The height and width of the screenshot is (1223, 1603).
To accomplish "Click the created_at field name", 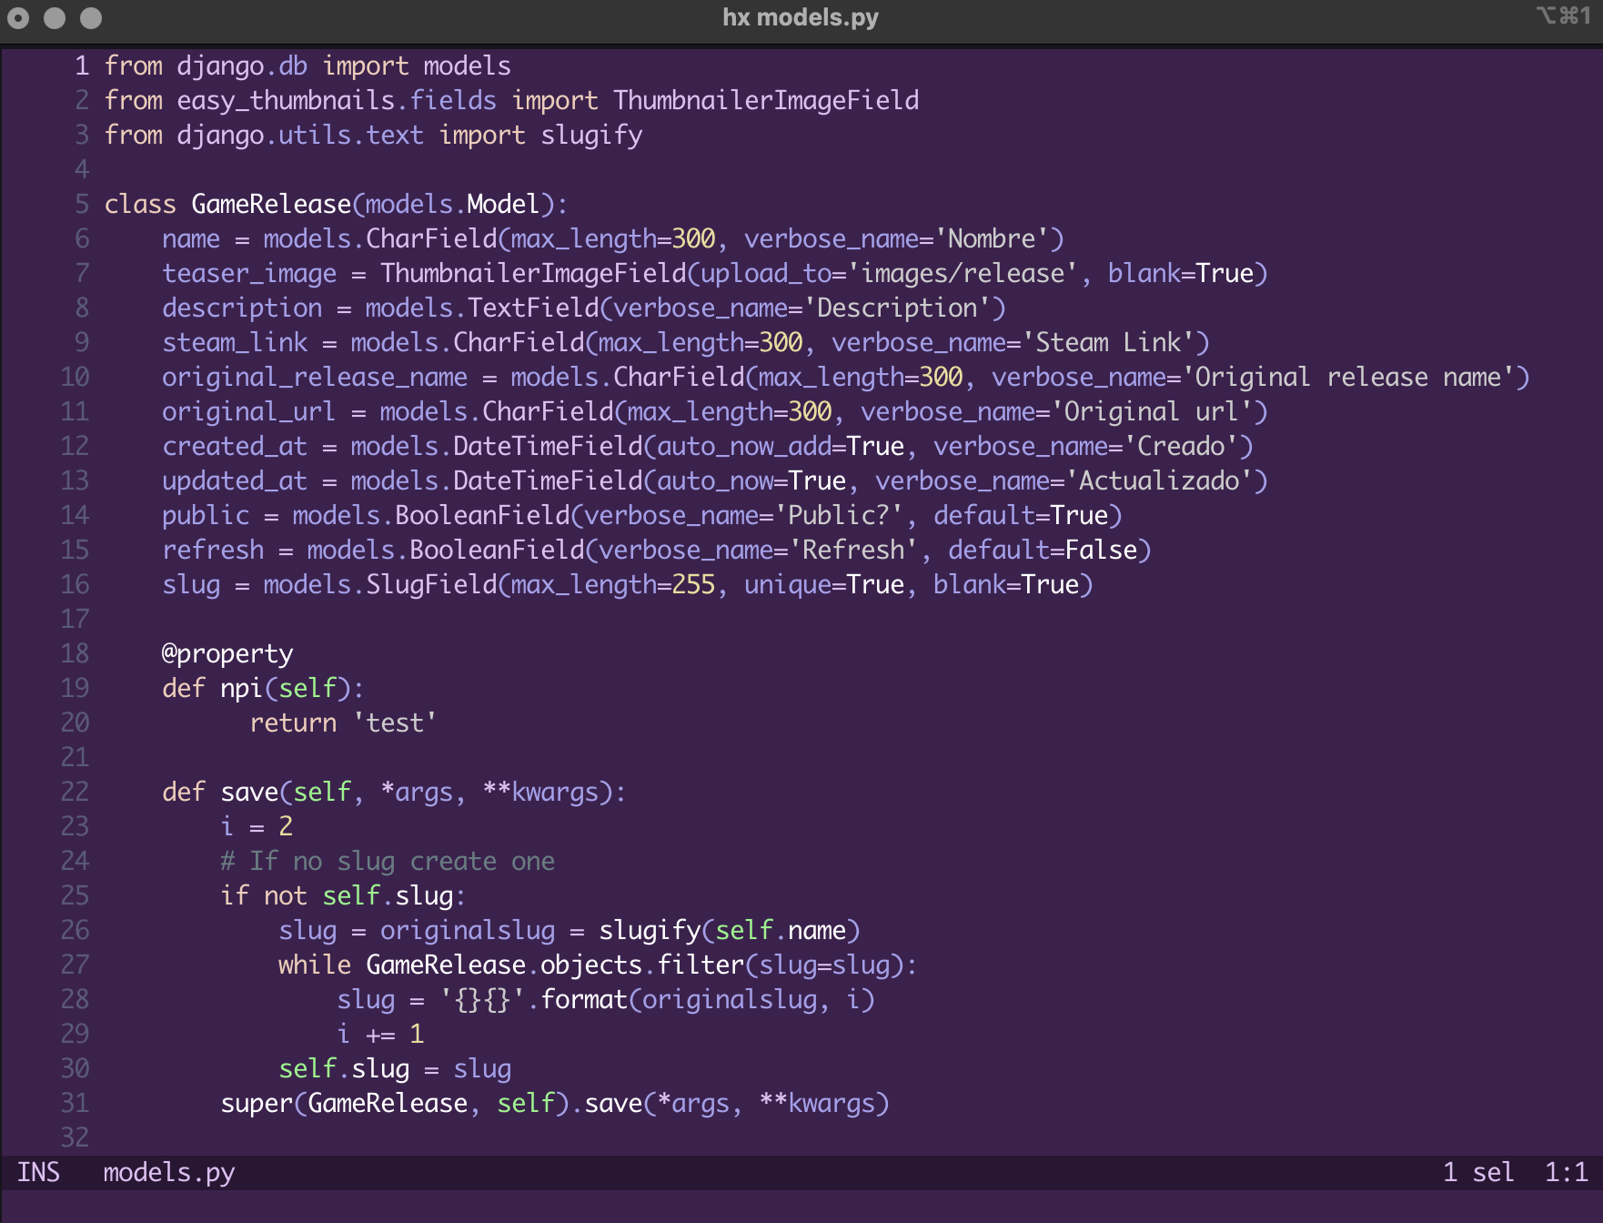I will click(x=235, y=446).
